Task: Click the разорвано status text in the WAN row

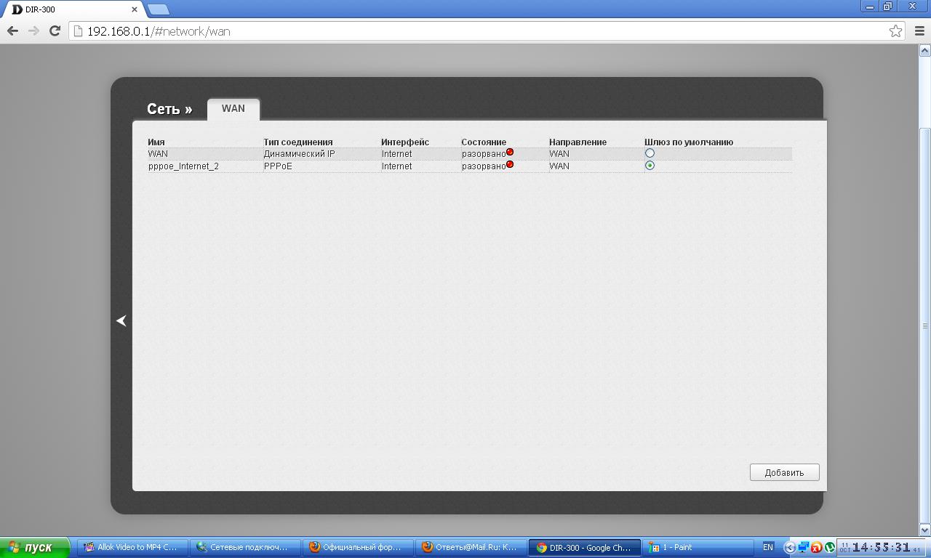Action: (484, 154)
